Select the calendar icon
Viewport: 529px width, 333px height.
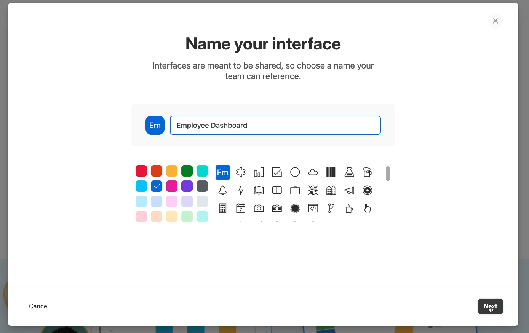(241, 209)
